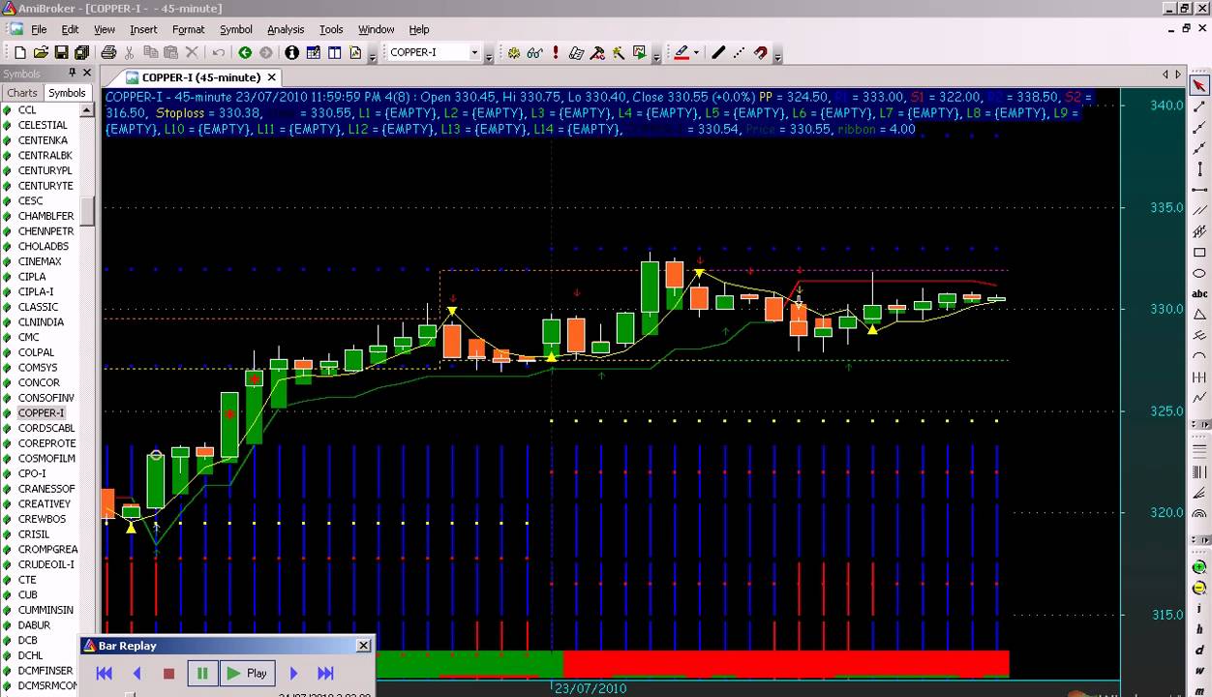1212x697 pixels.
Task: Open the Window menu
Action: click(376, 29)
